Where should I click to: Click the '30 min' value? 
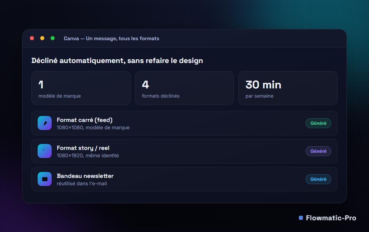point(263,85)
